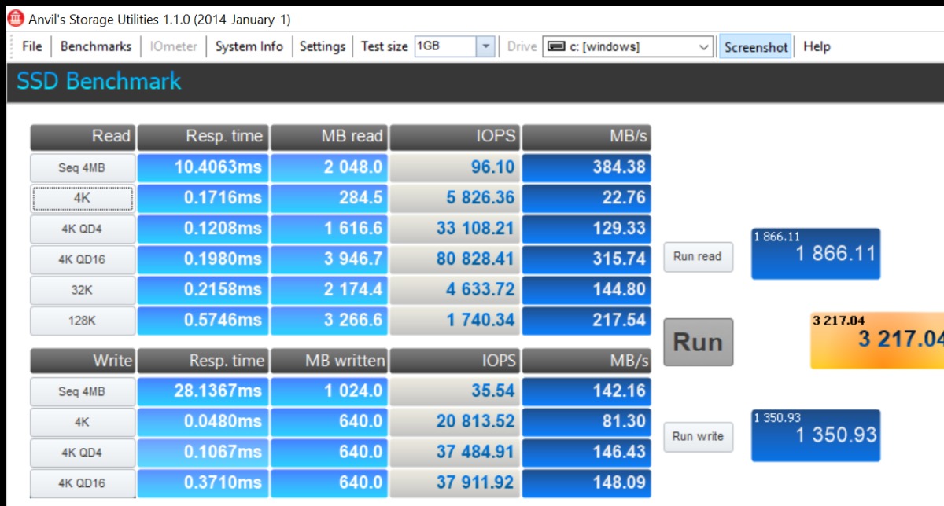Open the Help menu

click(817, 46)
